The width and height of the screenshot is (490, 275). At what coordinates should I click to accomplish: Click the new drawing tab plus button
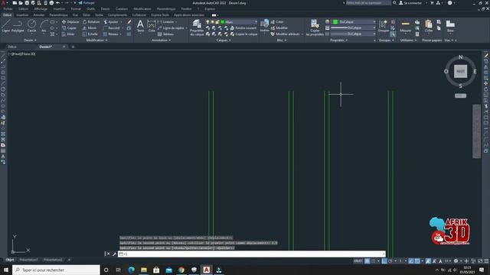73,47
